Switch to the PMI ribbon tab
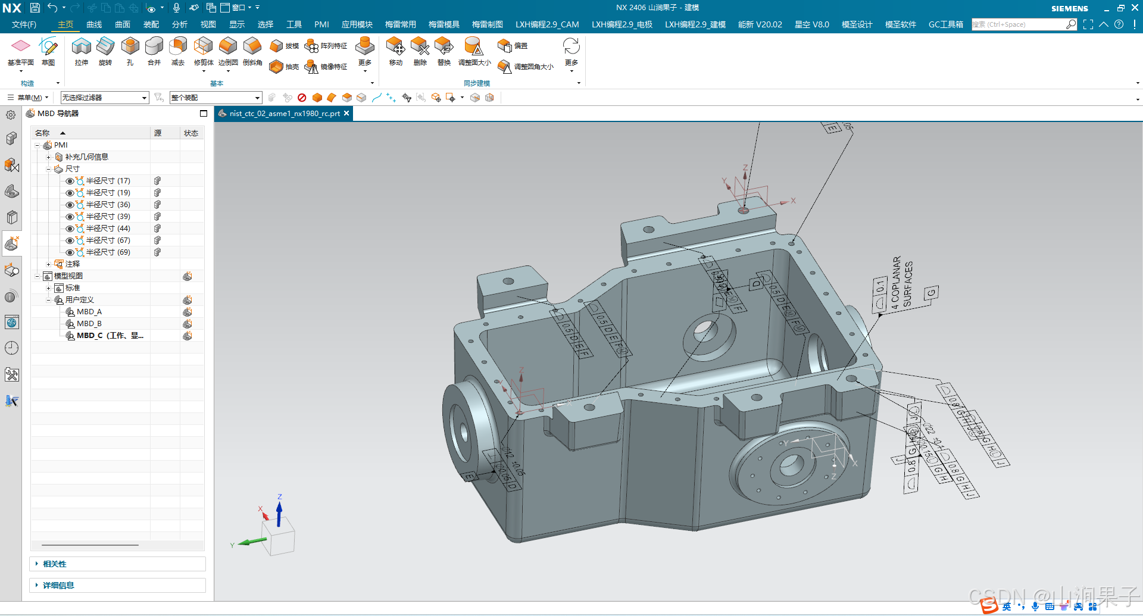Image resolution: width=1143 pixels, height=616 pixels. (x=321, y=24)
